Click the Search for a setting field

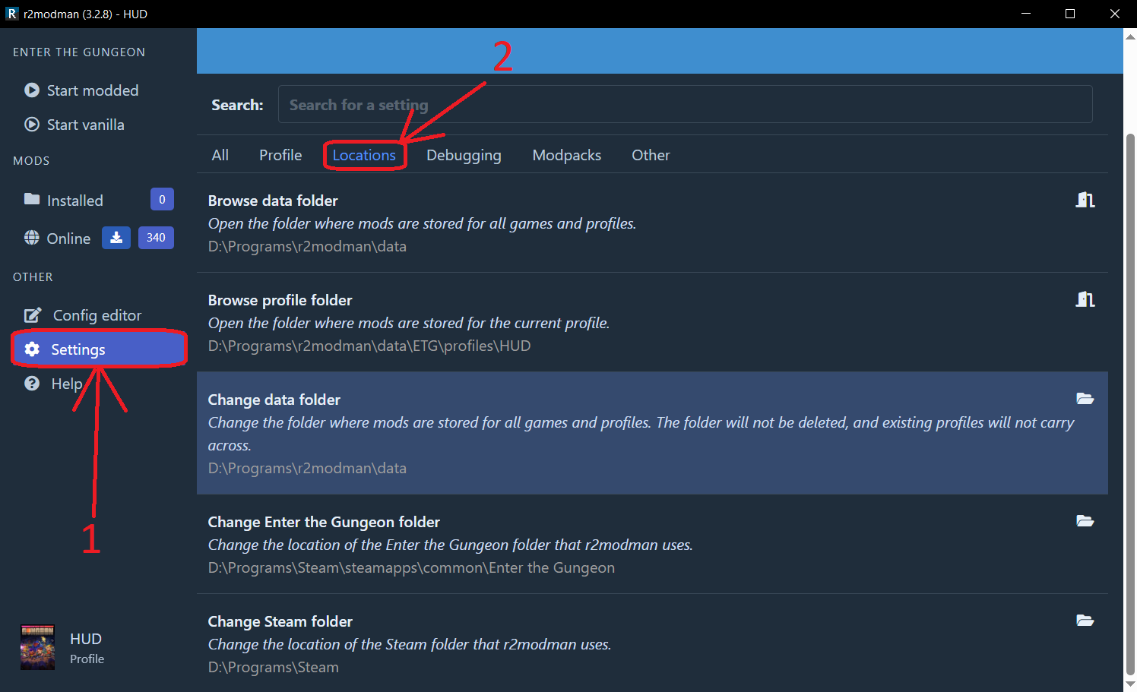tap(686, 104)
